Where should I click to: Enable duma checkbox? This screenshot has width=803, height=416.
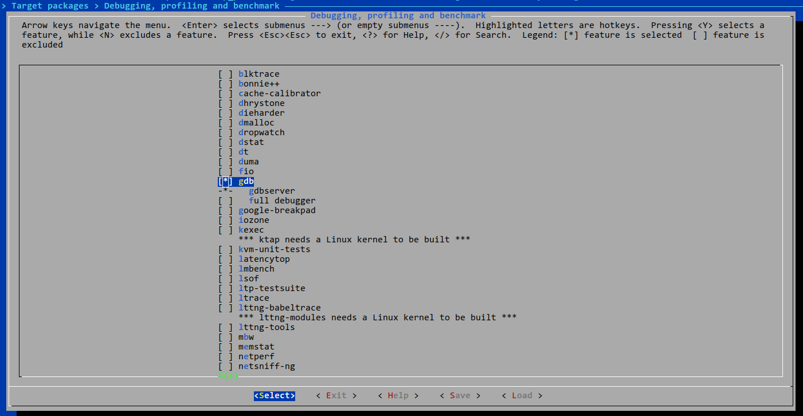[225, 162]
